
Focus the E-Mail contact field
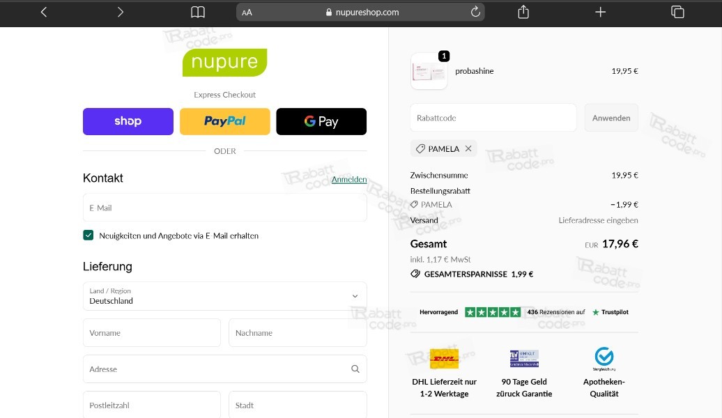coord(224,207)
